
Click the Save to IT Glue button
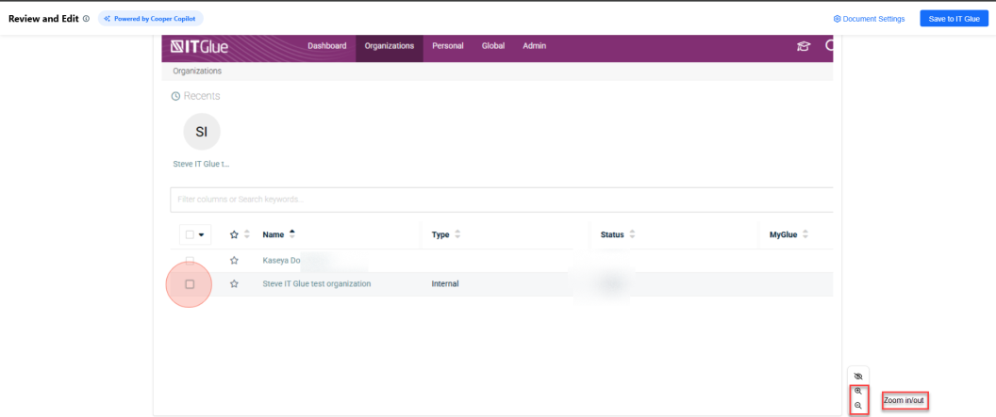[x=954, y=19]
